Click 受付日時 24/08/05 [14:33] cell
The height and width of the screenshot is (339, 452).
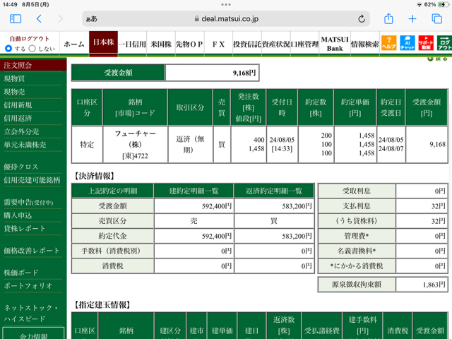pos(282,144)
